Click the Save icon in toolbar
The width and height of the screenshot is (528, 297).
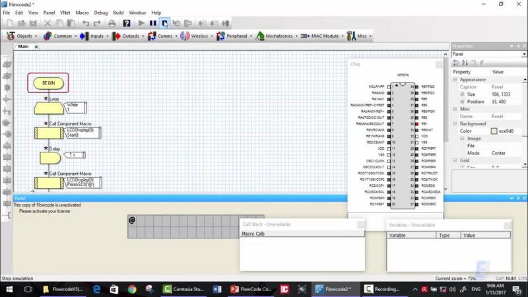tap(33, 23)
